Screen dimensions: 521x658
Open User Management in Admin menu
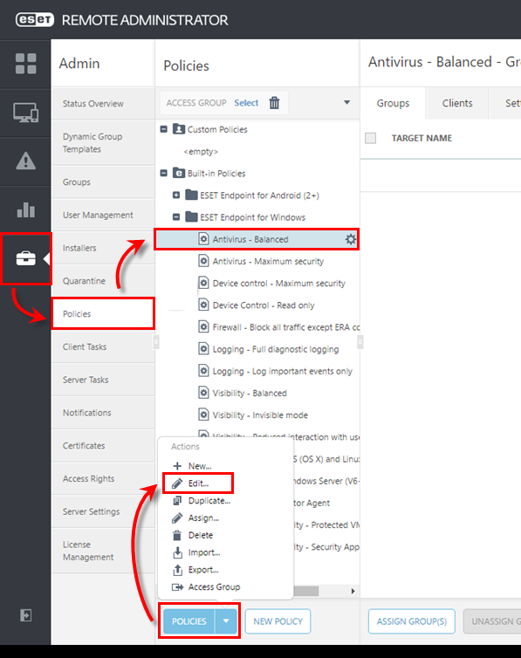(103, 215)
